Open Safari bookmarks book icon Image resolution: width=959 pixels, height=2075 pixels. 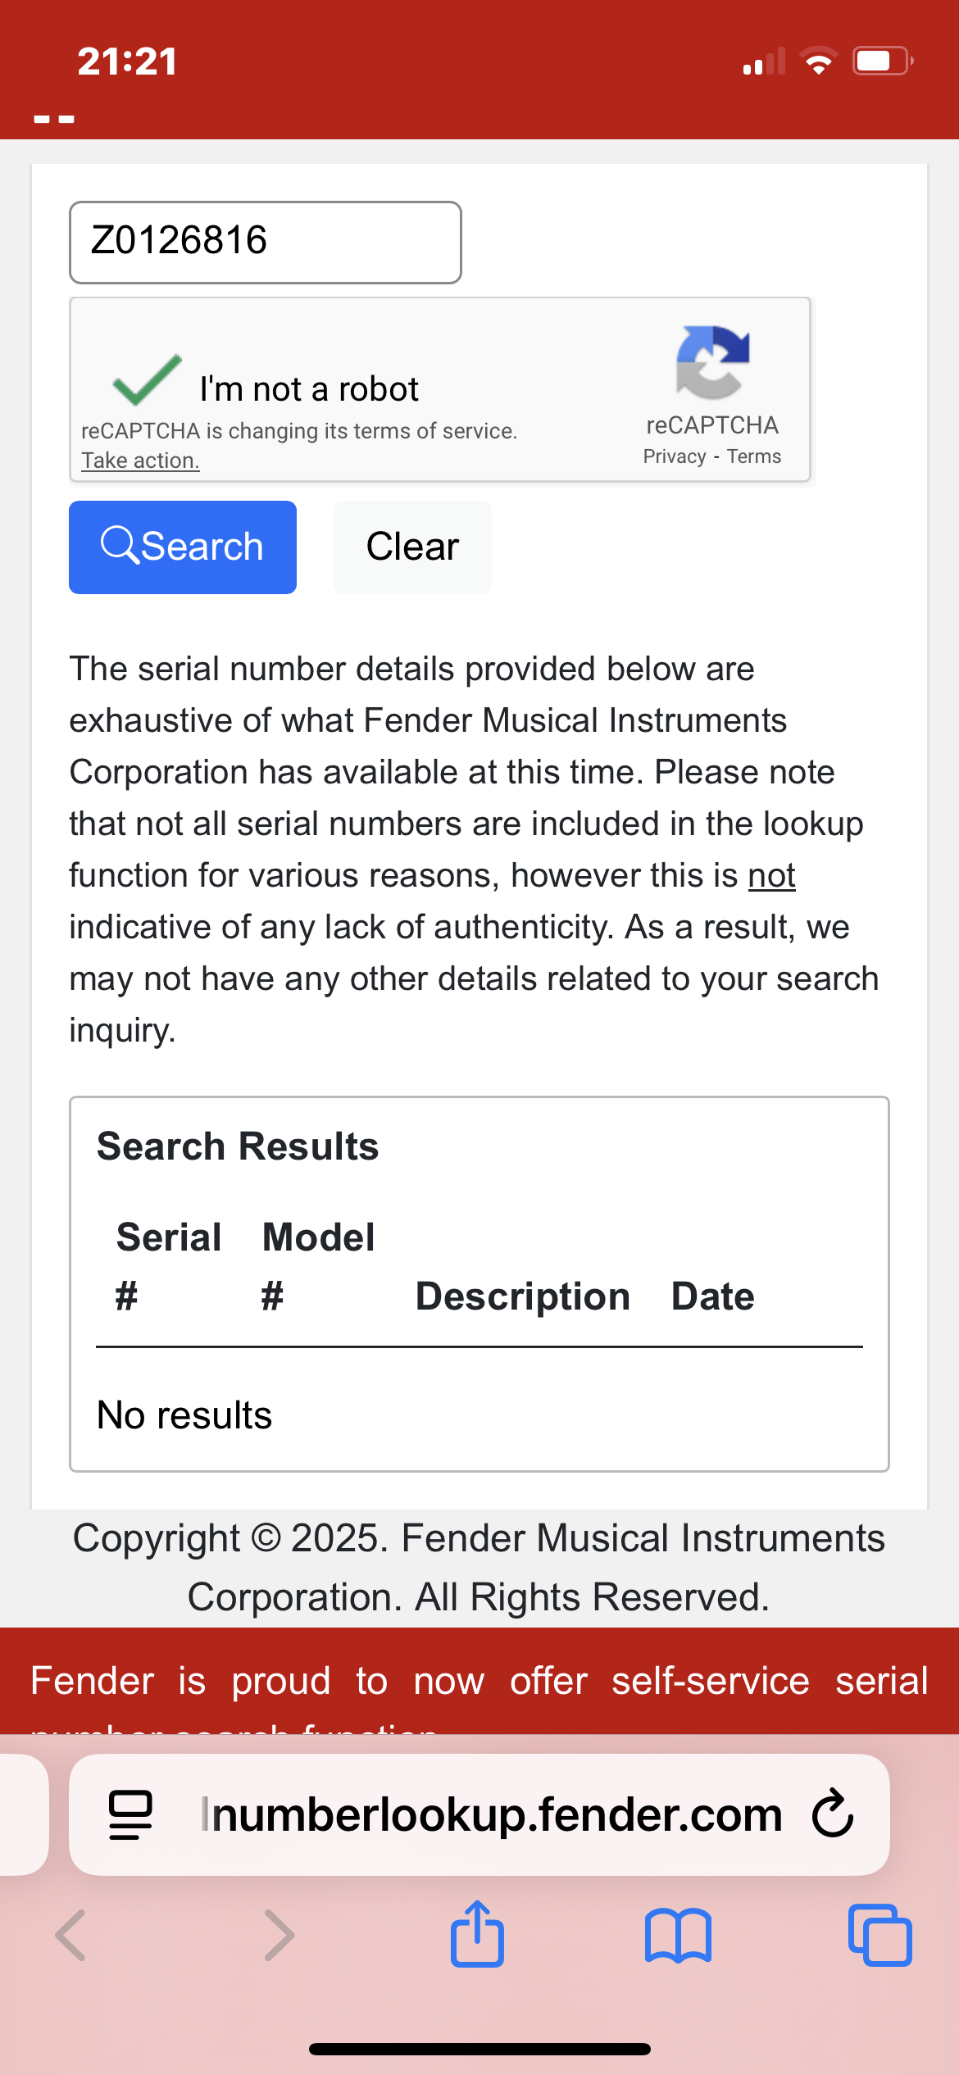coord(678,1936)
